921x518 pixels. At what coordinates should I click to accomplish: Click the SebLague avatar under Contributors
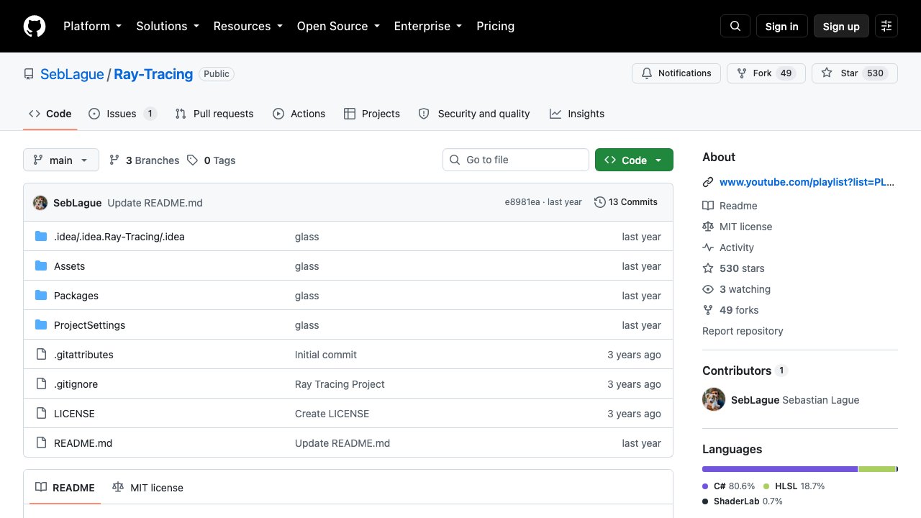pos(714,400)
